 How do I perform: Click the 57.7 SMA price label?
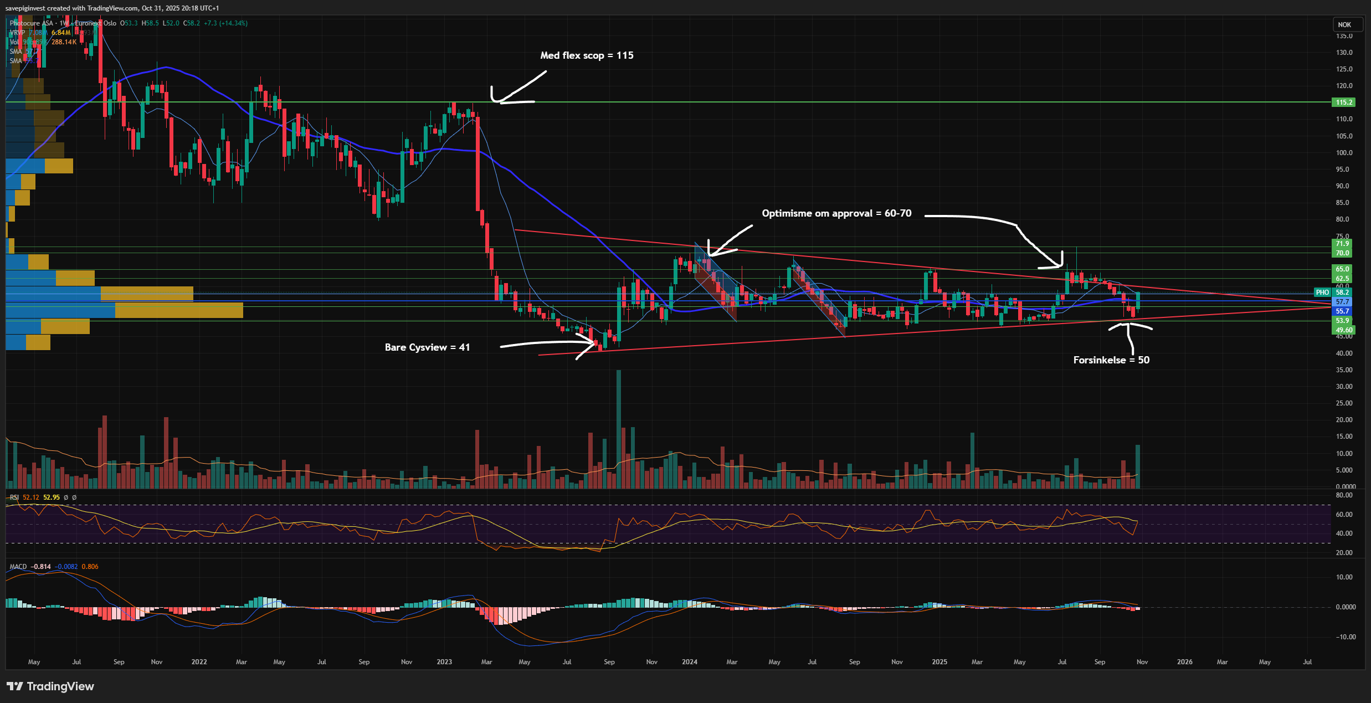pyautogui.click(x=1342, y=302)
